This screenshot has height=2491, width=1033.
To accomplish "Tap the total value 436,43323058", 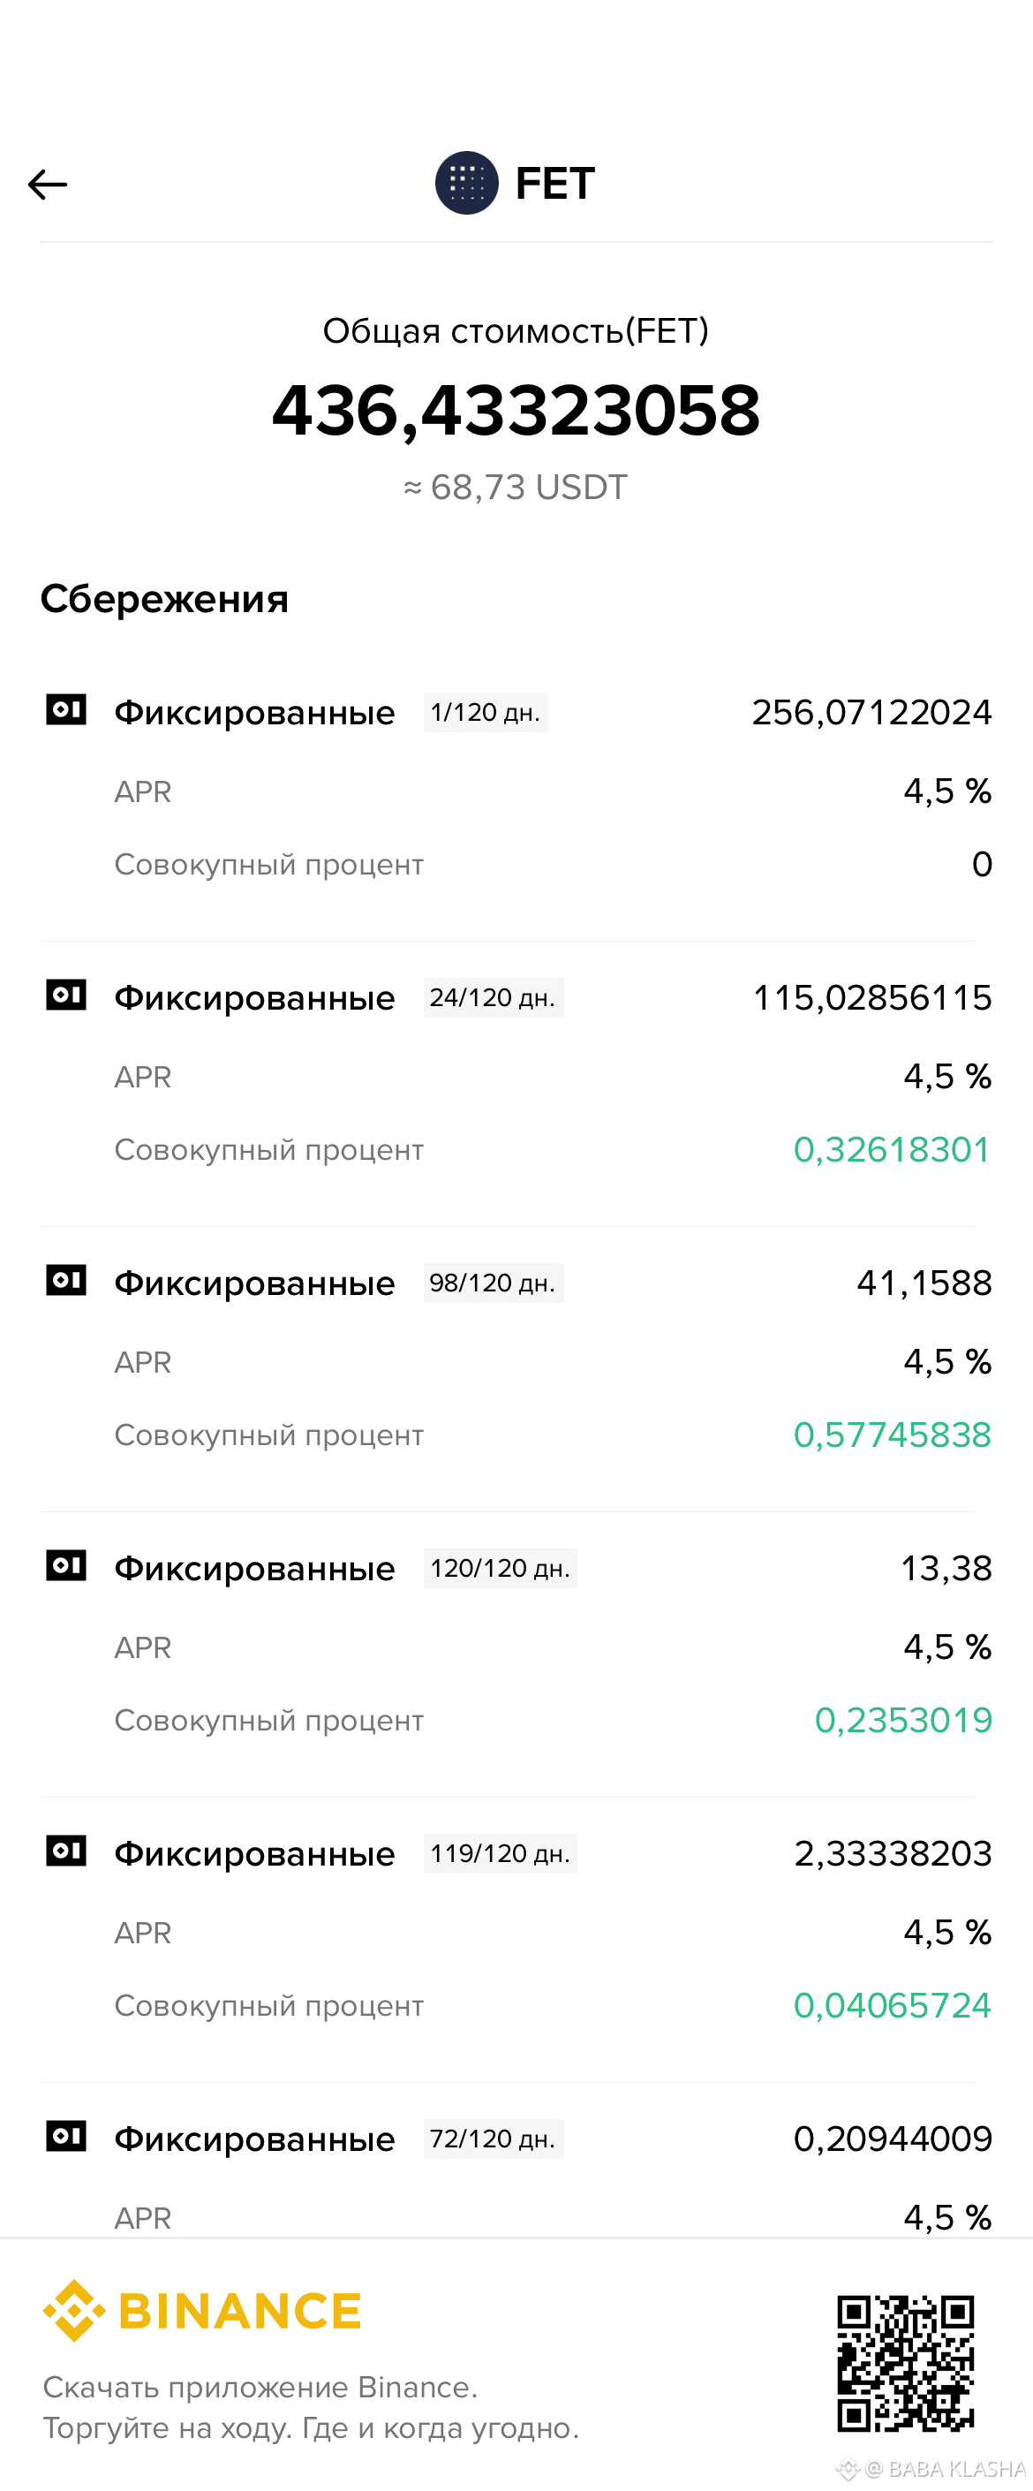I will [x=516, y=410].
